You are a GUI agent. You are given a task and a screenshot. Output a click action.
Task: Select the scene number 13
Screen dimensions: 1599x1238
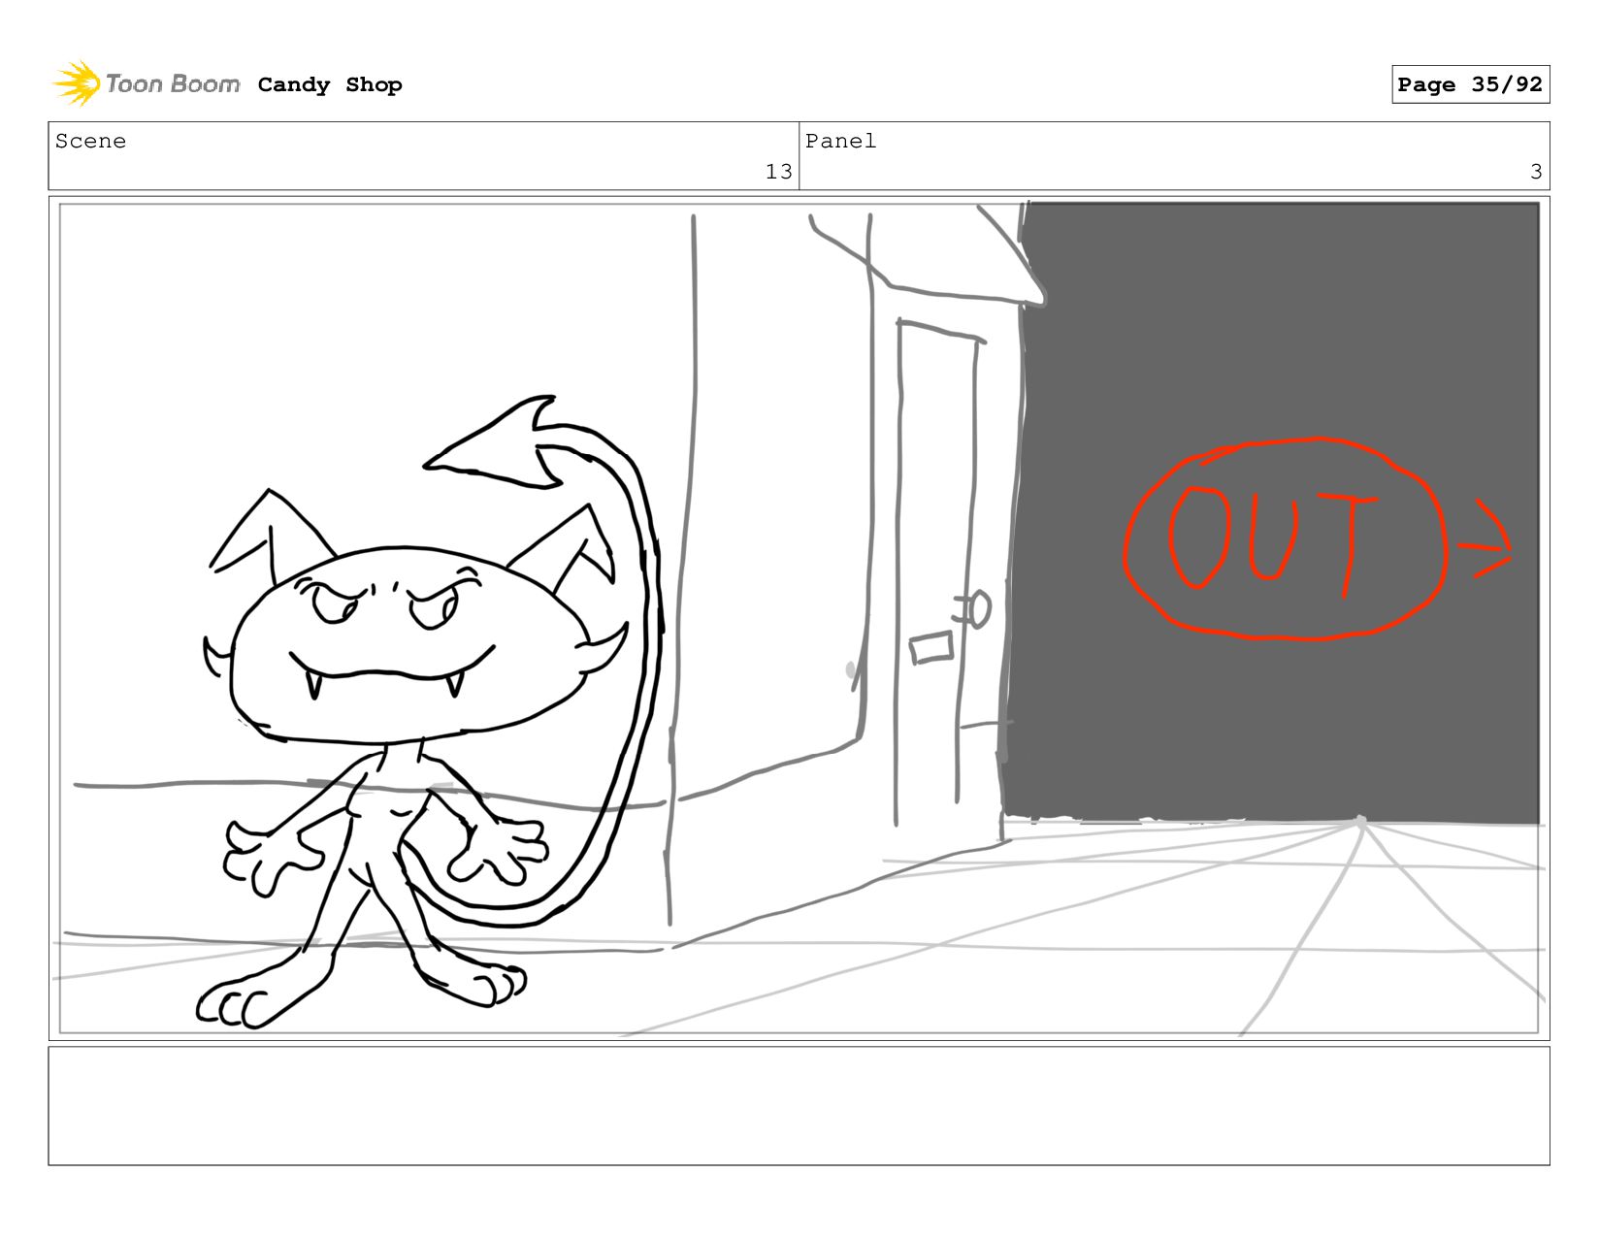click(x=778, y=172)
